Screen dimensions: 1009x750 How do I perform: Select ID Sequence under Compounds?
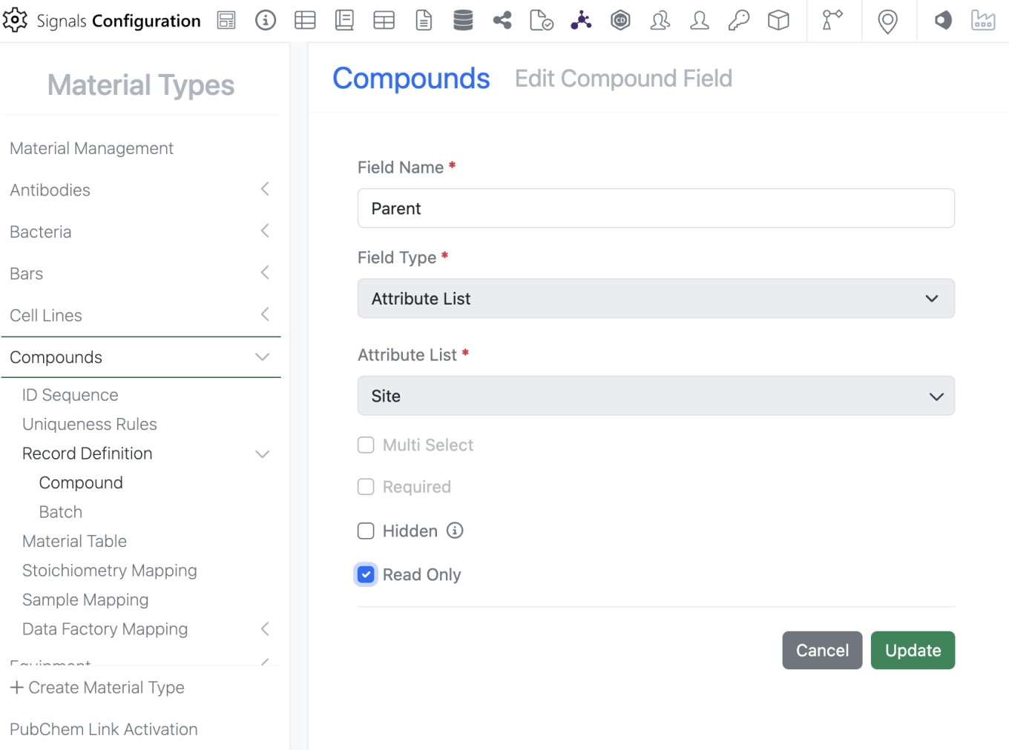[x=70, y=395]
